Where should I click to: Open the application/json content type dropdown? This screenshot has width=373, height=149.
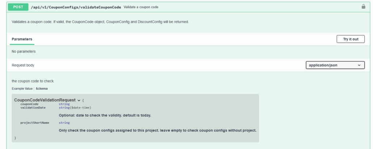point(335,65)
